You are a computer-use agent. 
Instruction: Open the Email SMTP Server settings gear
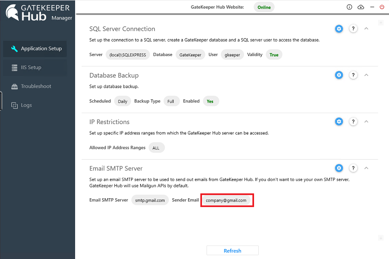[339, 168]
